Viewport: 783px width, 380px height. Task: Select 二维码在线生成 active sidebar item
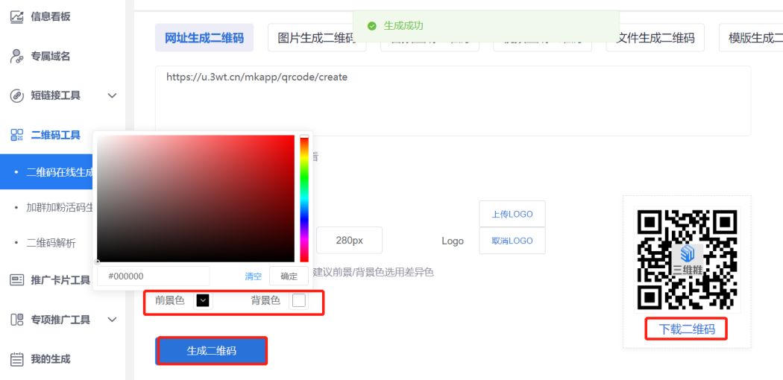coord(46,172)
